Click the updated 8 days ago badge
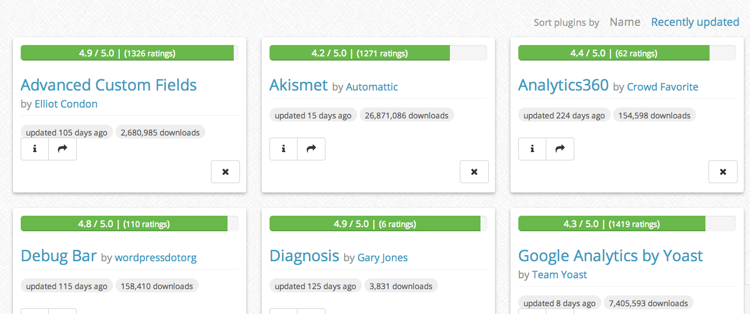The image size is (750, 314). (x=559, y=303)
